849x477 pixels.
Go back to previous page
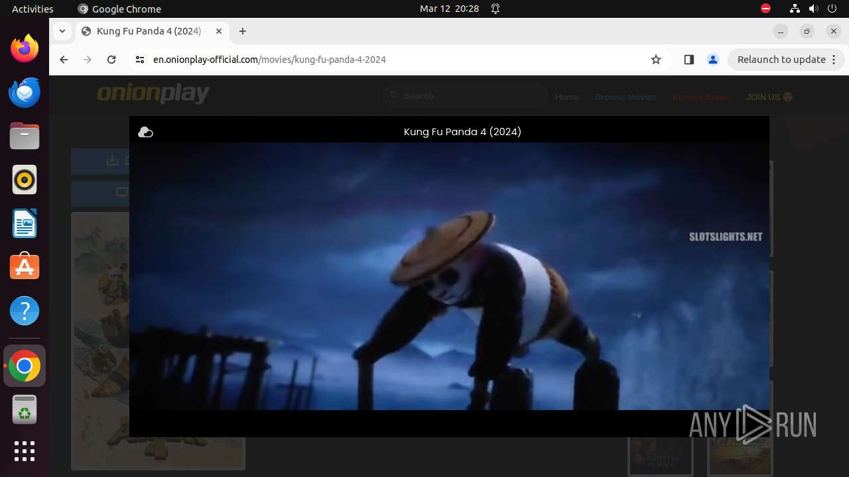(x=64, y=60)
